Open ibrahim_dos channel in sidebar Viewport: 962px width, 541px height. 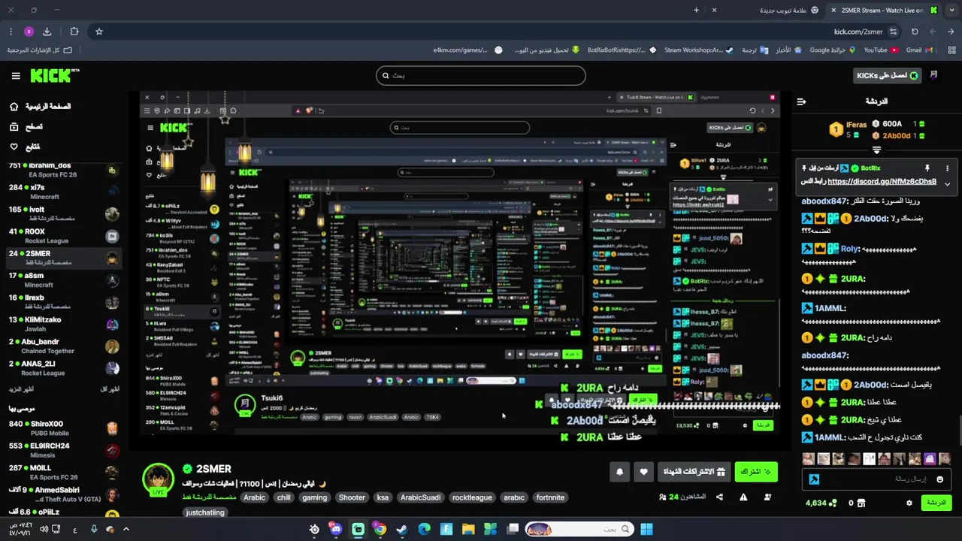tap(64, 170)
